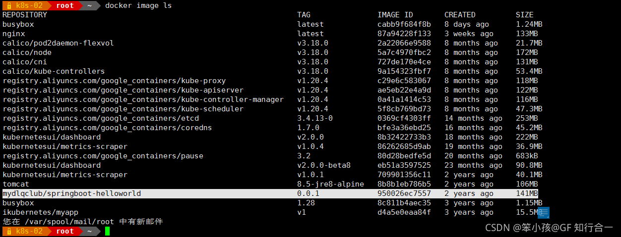The height and width of the screenshot is (237, 621).
Task: Click the green terminal cursor block
Action: pos(107,231)
